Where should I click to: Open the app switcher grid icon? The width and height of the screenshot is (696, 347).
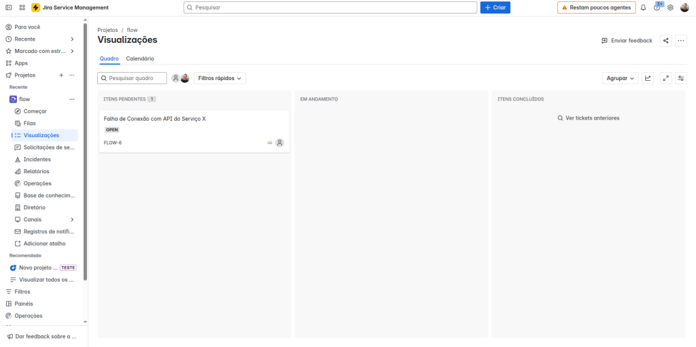[x=22, y=7]
